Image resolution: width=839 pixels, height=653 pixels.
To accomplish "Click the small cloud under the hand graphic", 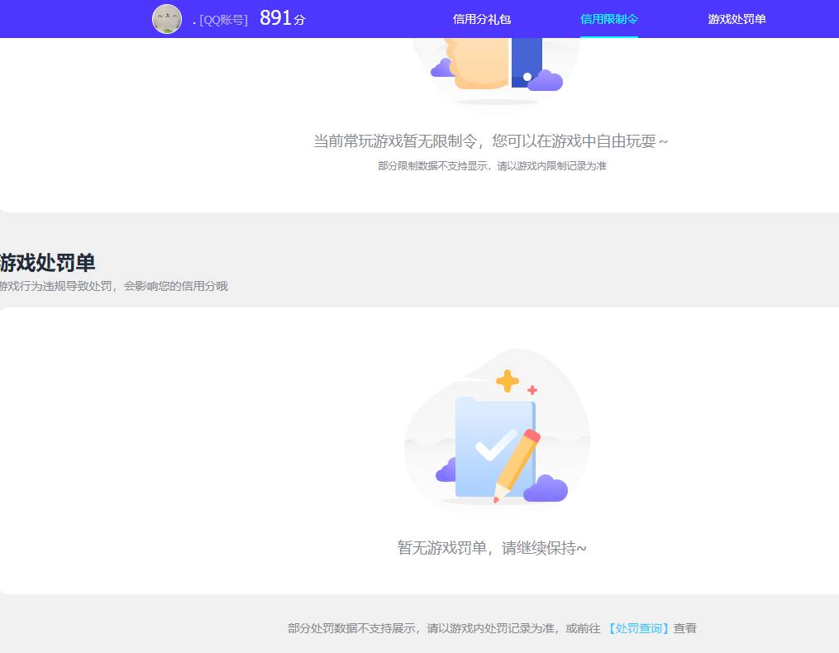I will [x=442, y=66].
